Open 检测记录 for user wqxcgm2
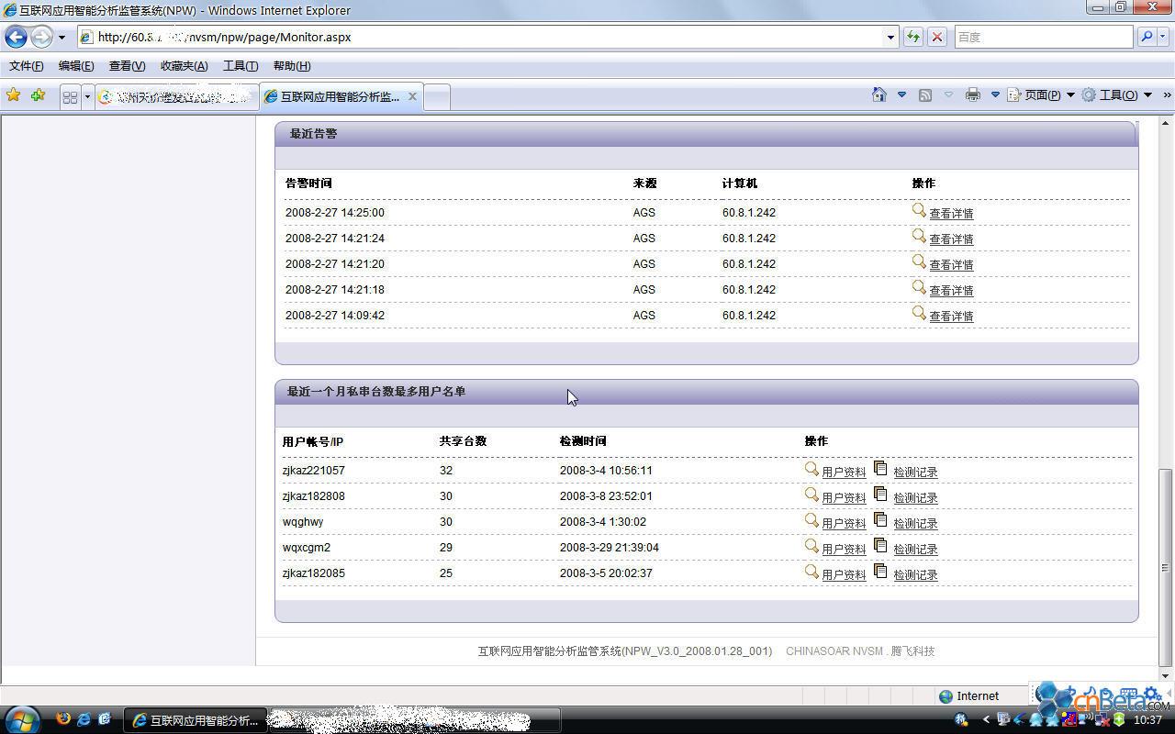This screenshot has width=1175, height=734. tap(915, 550)
